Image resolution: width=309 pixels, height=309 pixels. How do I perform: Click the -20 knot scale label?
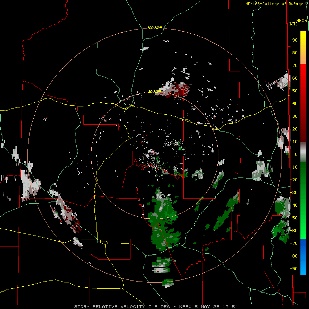tap(294, 180)
